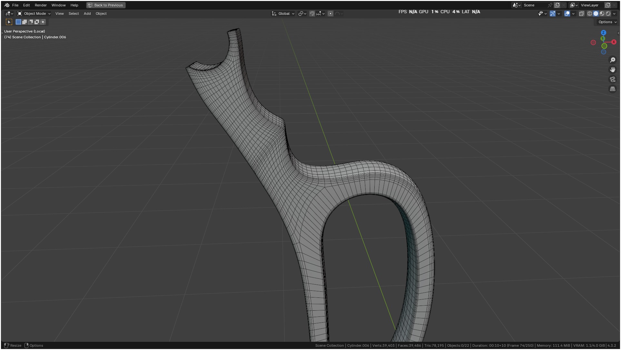Open the Global transform orientation dropdown
This screenshot has height=350, width=621.
[x=283, y=14]
